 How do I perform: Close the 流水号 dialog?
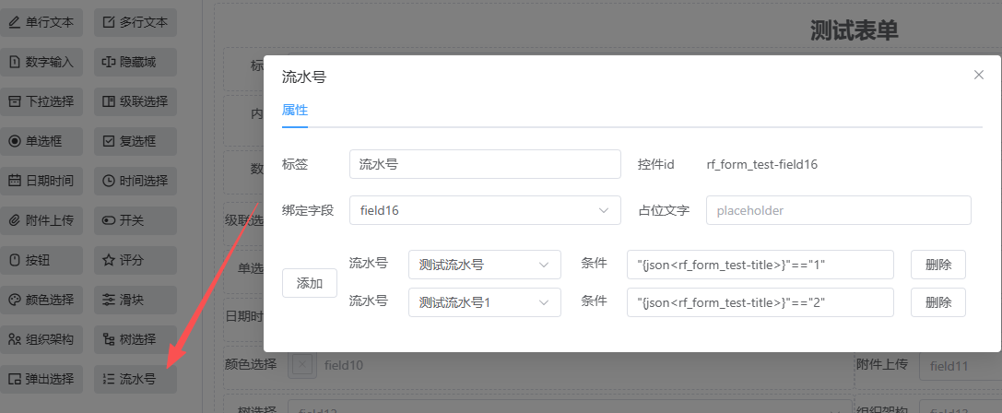(978, 75)
